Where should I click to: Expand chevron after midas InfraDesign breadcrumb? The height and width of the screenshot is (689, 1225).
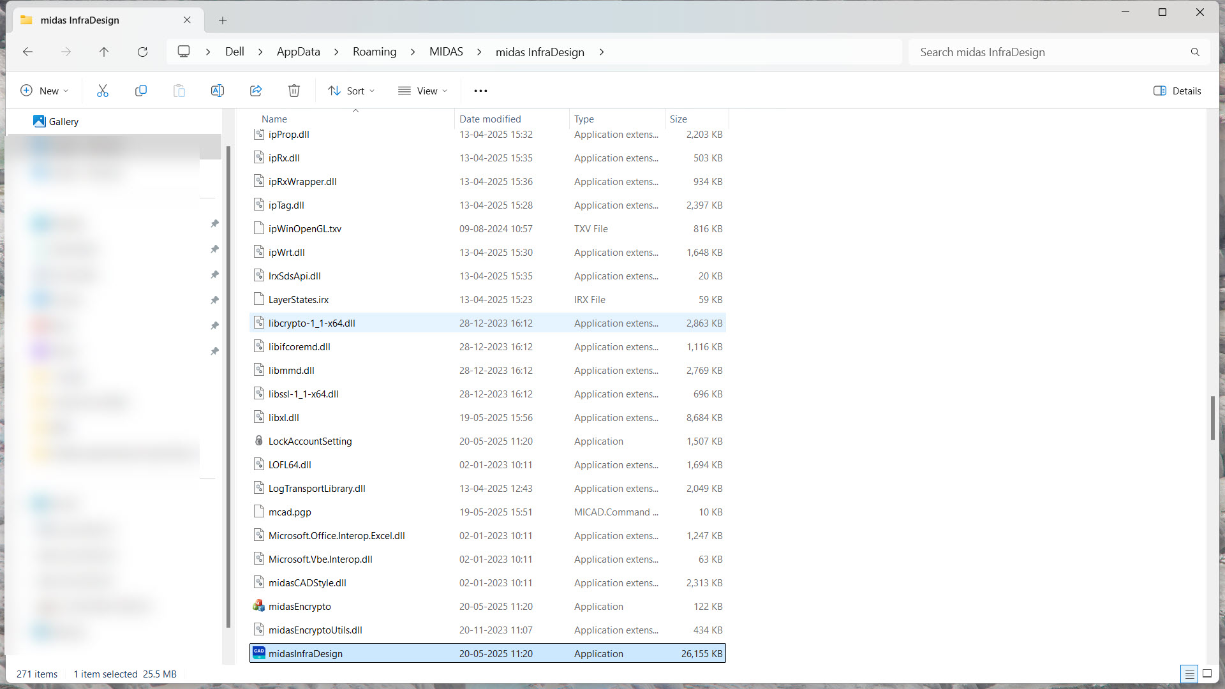[602, 52]
